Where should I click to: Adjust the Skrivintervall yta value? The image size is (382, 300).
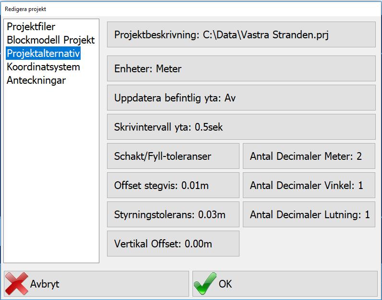click(x=241, y=127)
